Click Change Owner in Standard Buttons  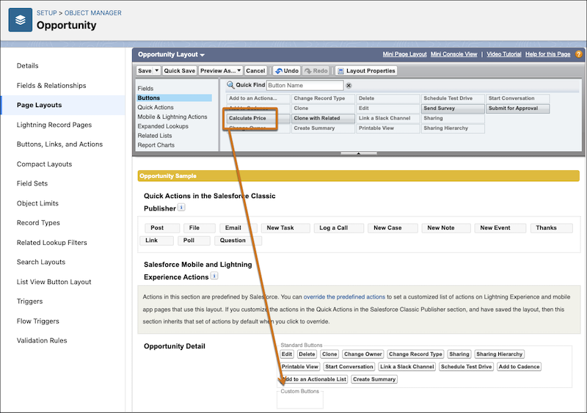pos(362,354)
